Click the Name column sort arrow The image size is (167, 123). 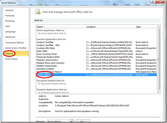pyautogui.click(x=44, y=27)
